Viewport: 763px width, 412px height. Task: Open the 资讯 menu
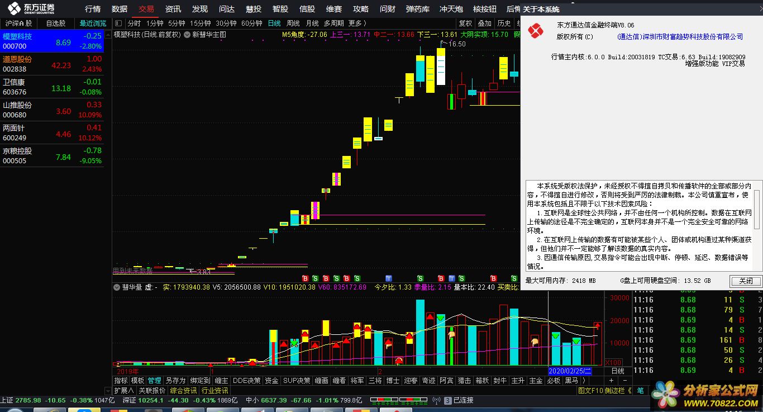click(x=173, y=8)
